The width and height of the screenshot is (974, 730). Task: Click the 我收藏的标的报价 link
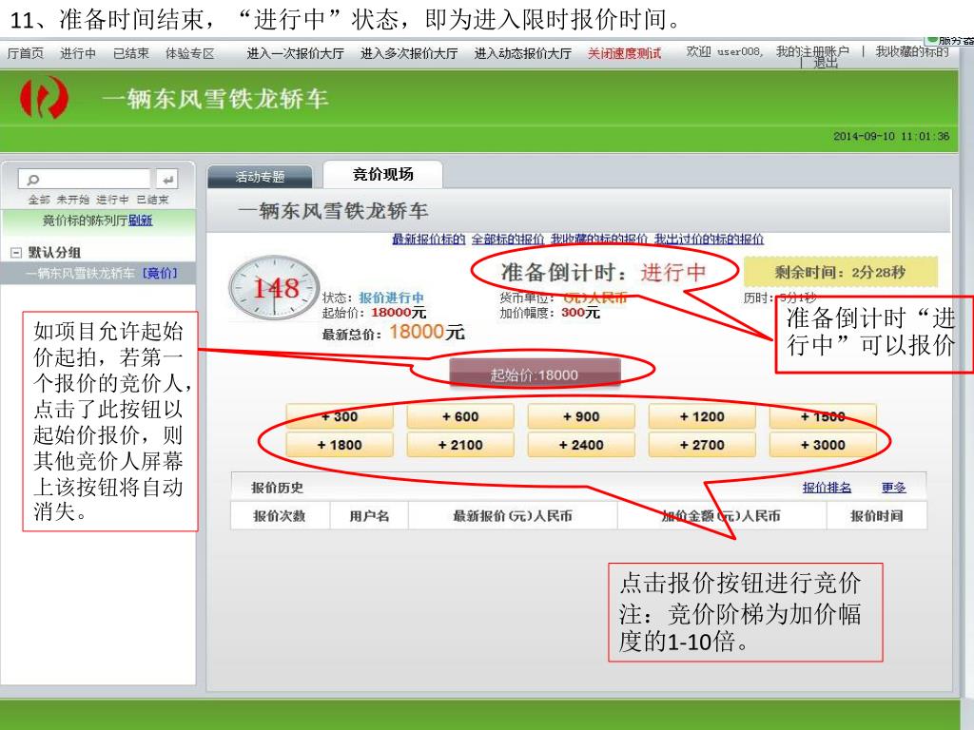[x=599, y=239]
